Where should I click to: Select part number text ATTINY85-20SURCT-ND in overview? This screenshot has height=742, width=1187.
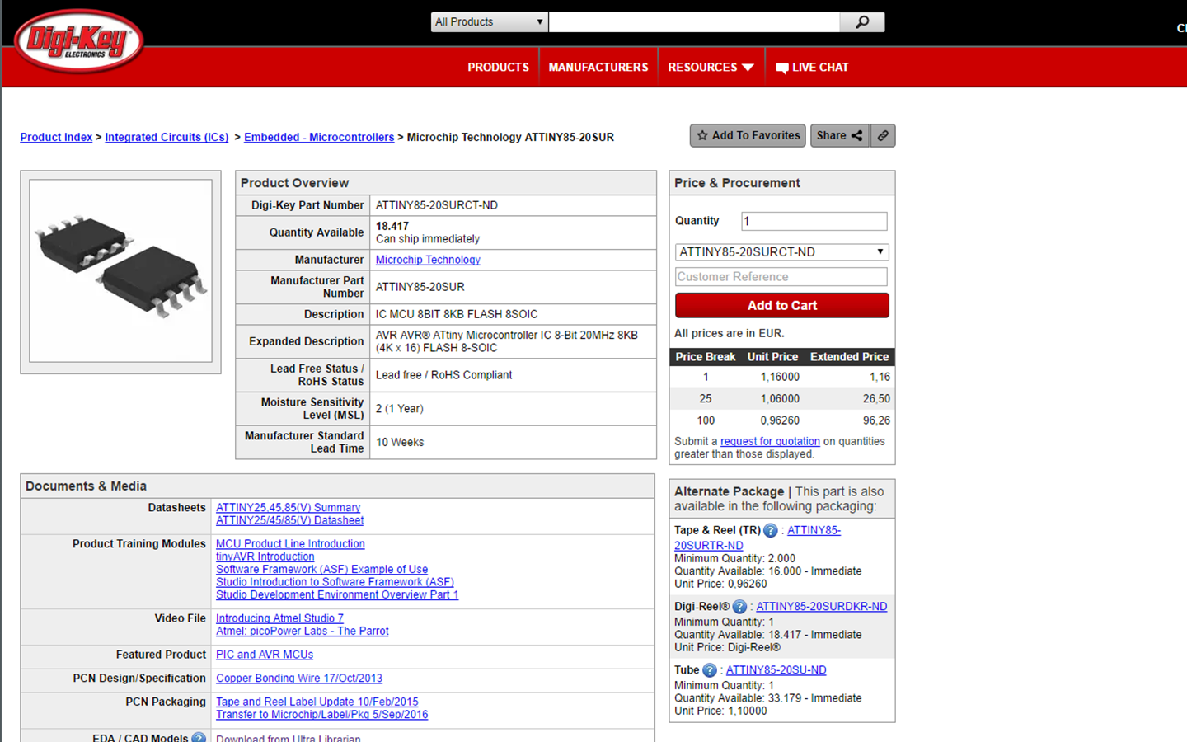(437, 205)
